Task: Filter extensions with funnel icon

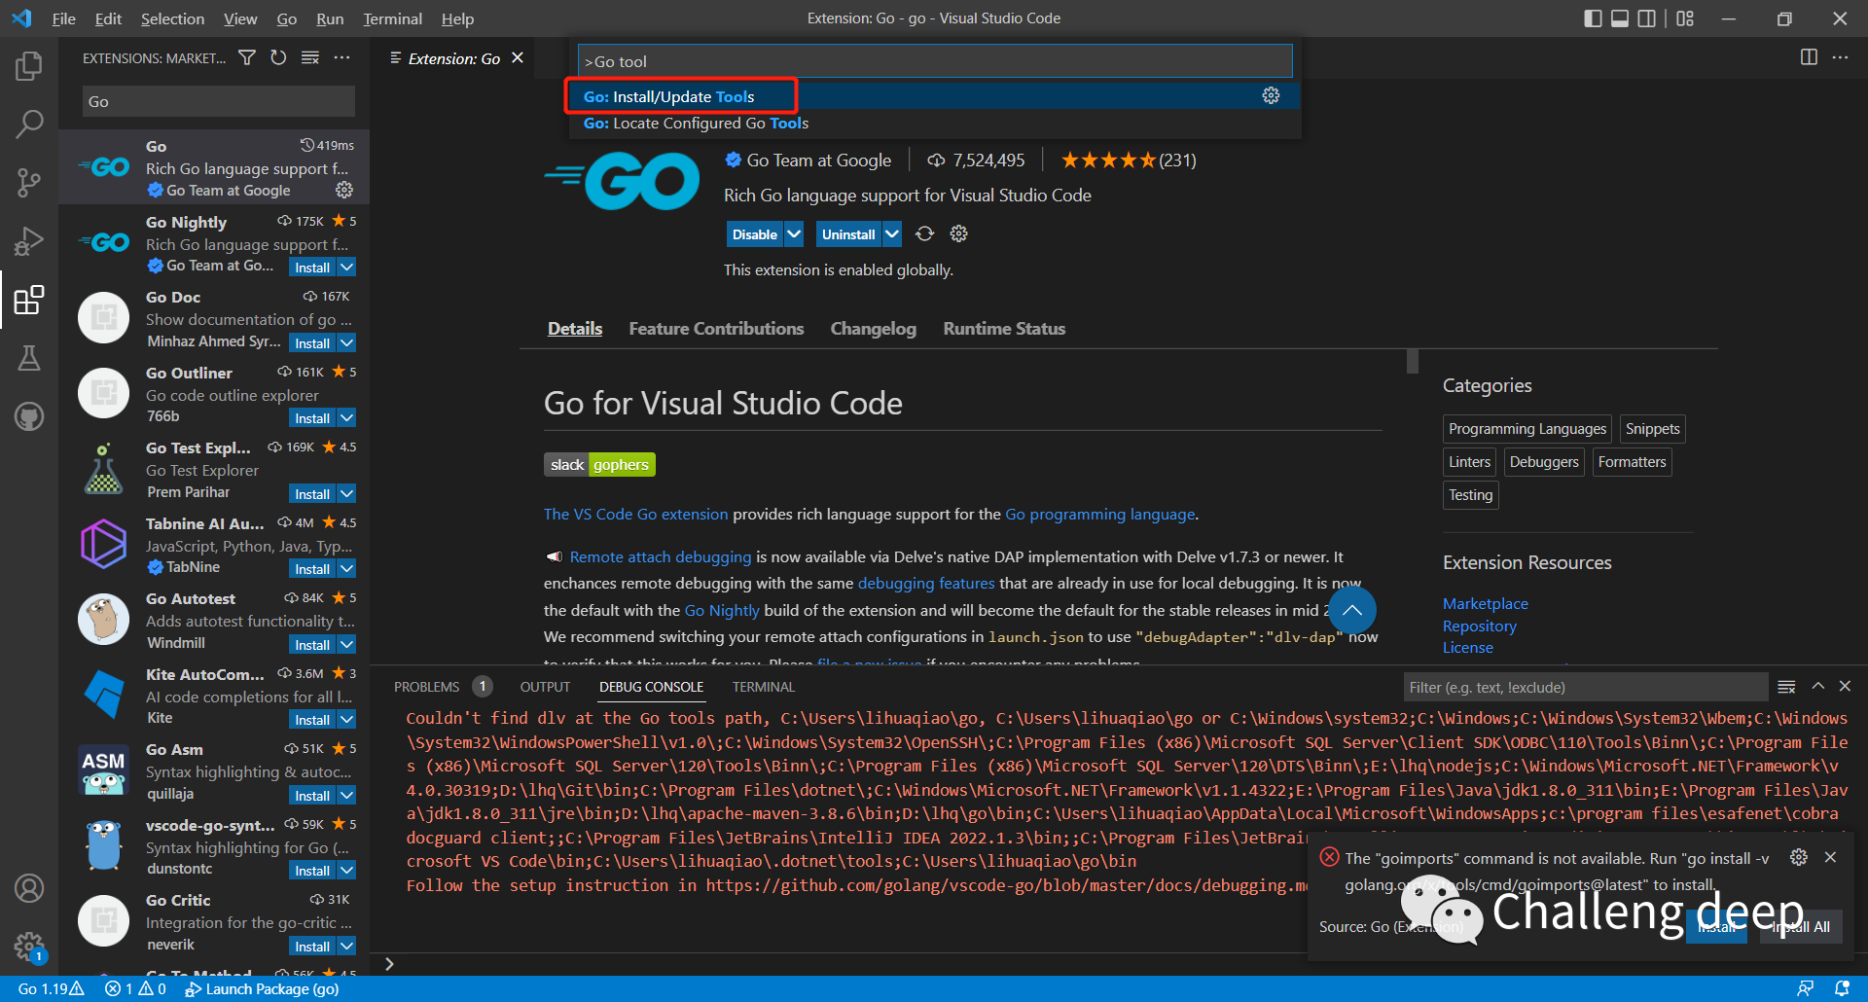Action: tap(247, 58)
